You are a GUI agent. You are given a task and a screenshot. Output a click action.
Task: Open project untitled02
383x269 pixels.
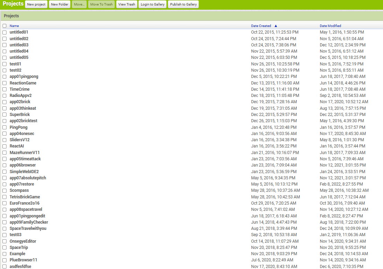click(19, 38)
